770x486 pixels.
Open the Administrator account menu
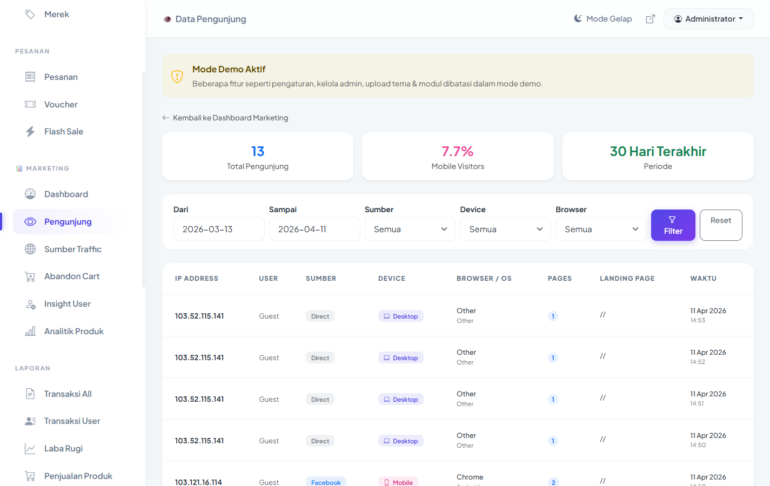pos(708,19)
